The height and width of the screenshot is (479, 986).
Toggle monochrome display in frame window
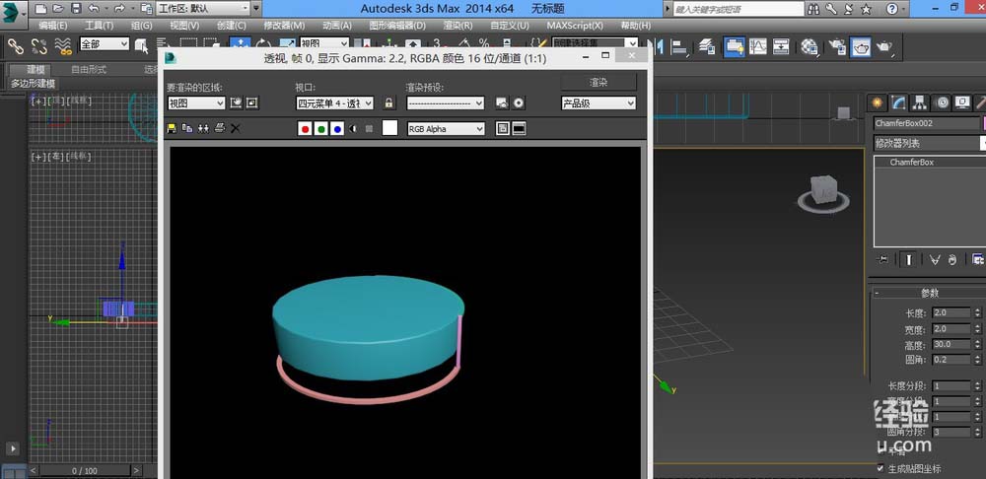pos(369,129)
